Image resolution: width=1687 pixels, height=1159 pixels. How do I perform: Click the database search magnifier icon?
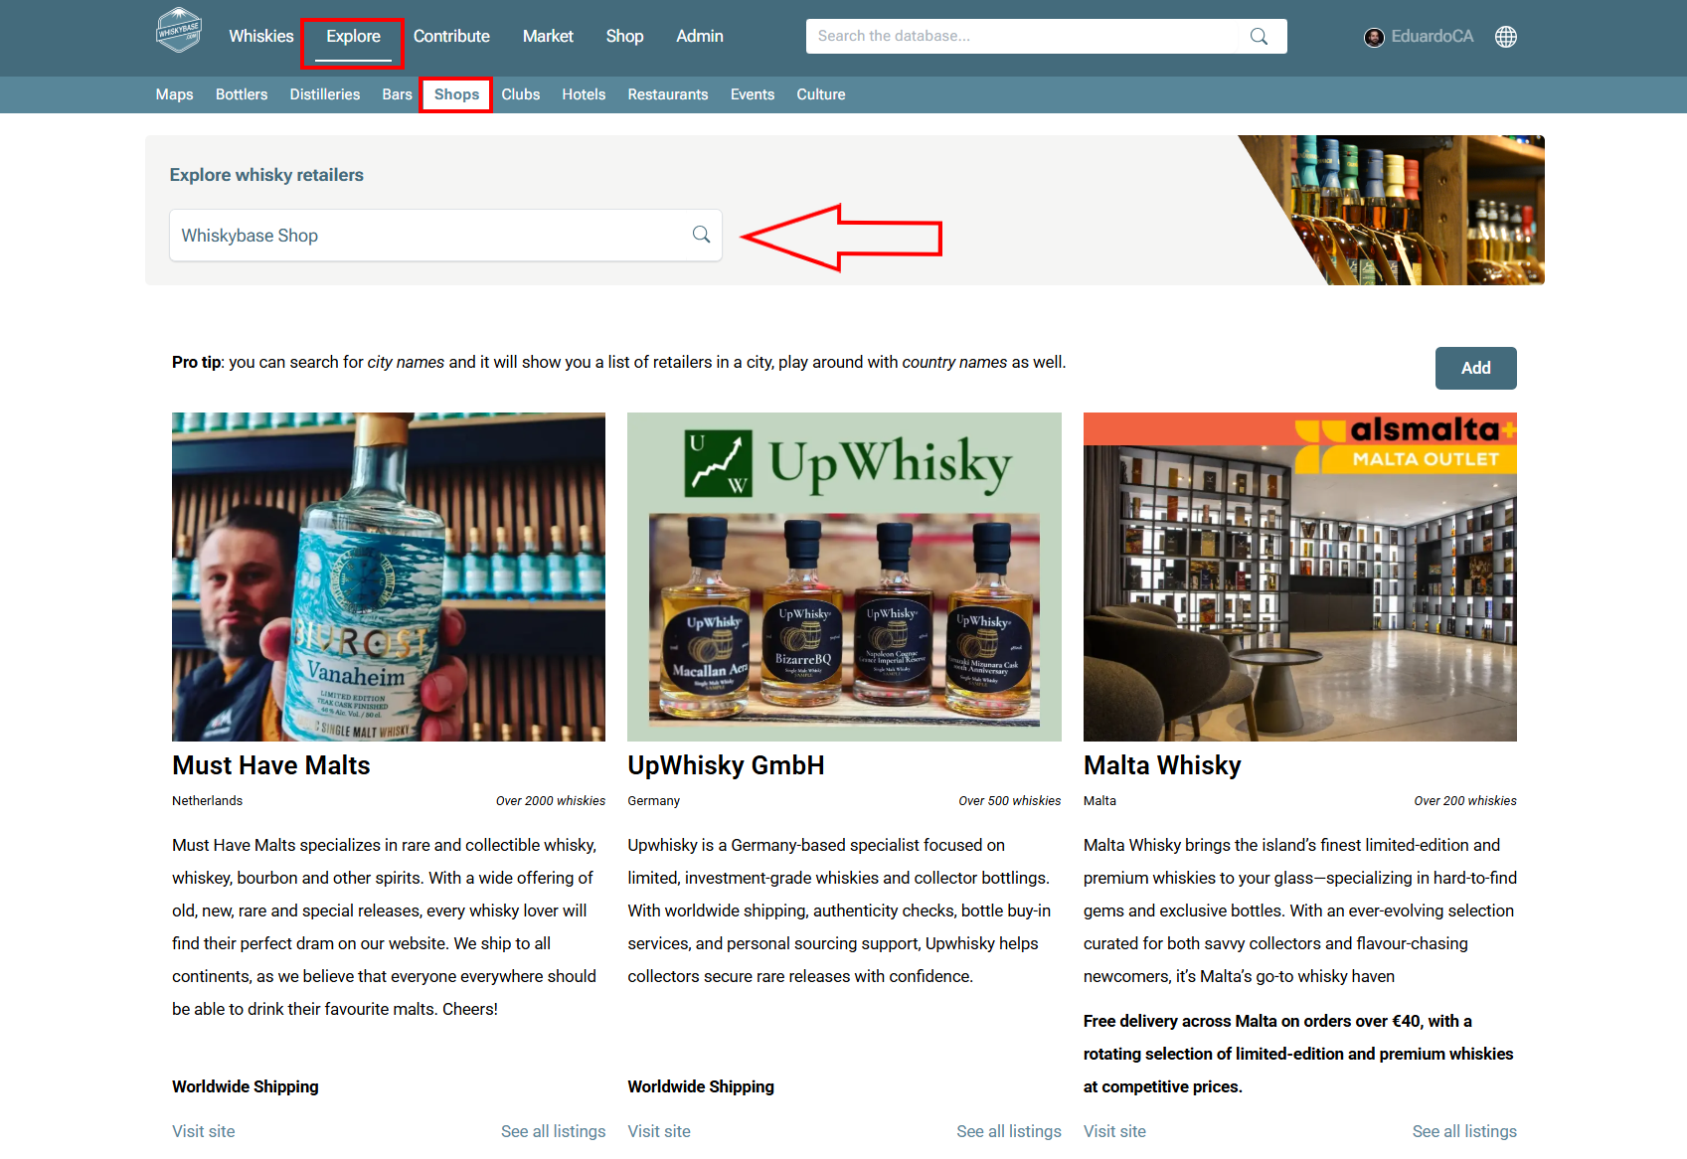pyautogui.click(x=1259, y=36)
